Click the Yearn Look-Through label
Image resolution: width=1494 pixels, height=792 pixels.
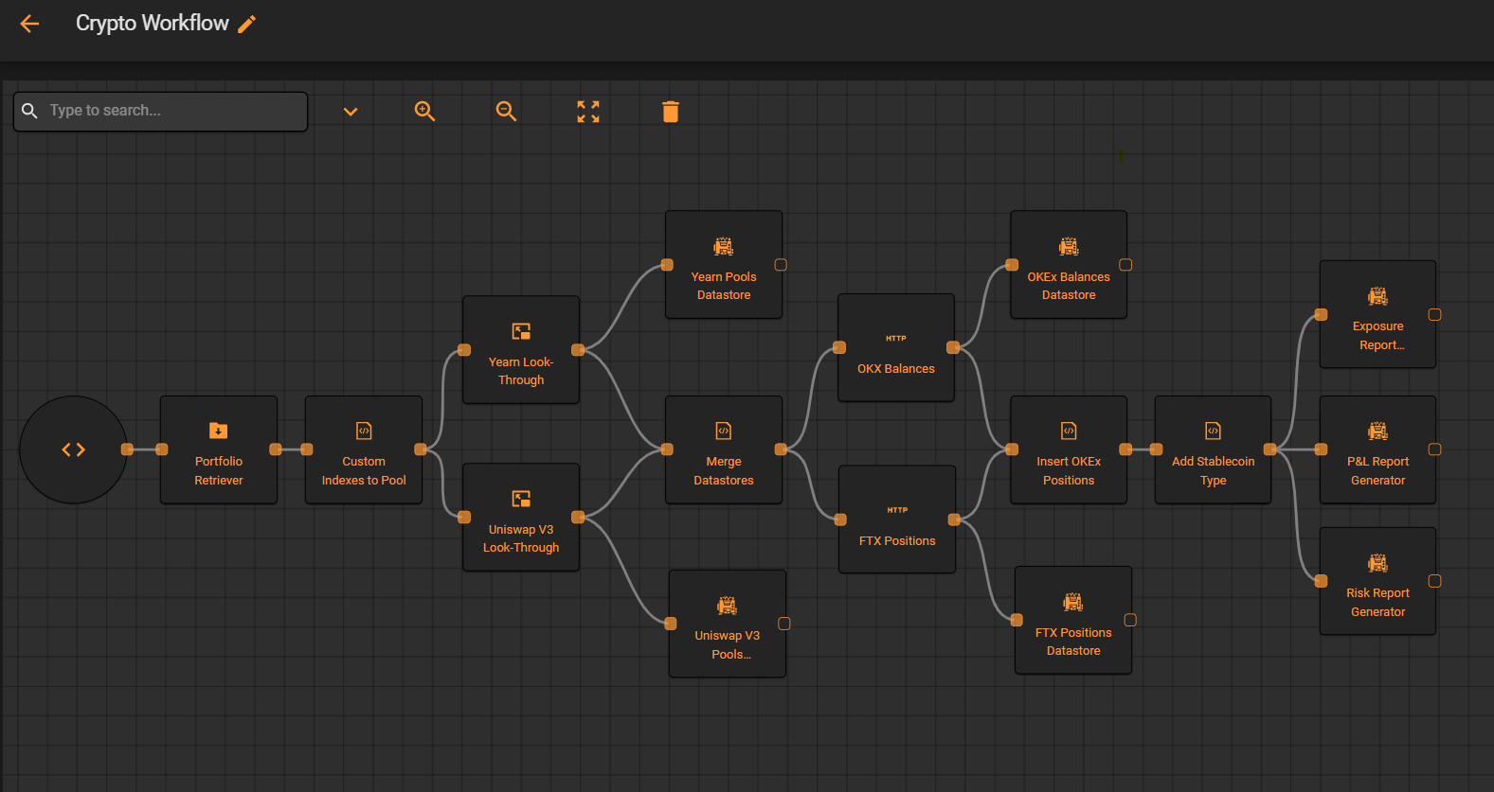521,371
